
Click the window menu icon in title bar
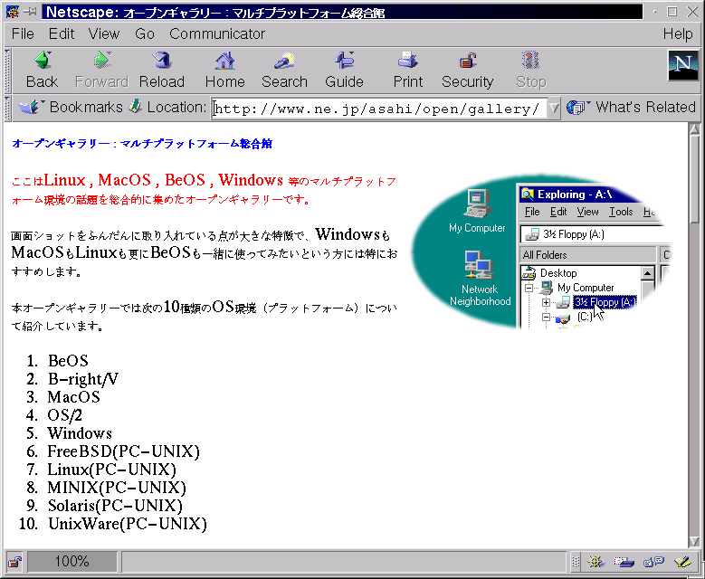point(12,12)
